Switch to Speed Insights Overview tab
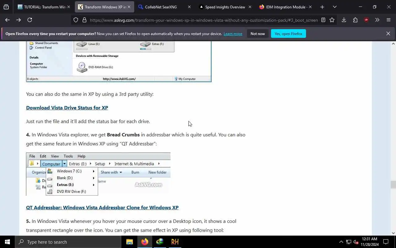Image resolution: width=396 pixels, height=248 pixels. [x=225, y=7]
